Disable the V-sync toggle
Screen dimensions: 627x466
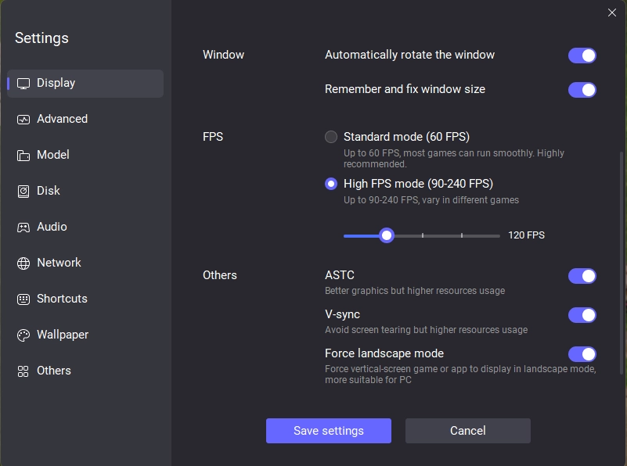click(x=582, y=315)
